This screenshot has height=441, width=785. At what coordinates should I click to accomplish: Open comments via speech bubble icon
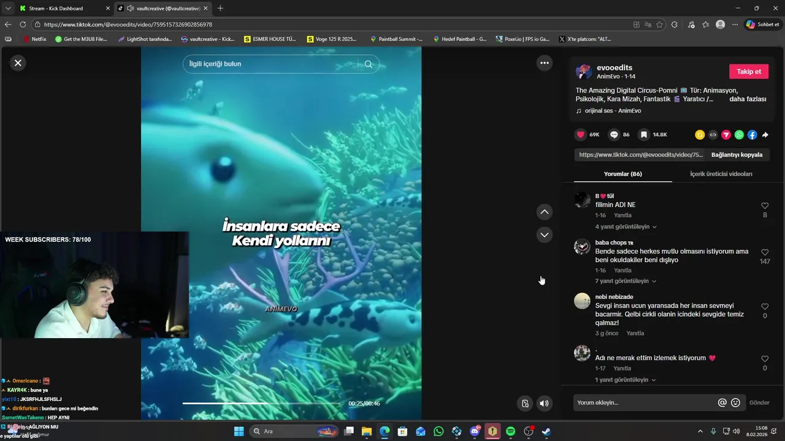pyautogui.click(x=614, y=135)
